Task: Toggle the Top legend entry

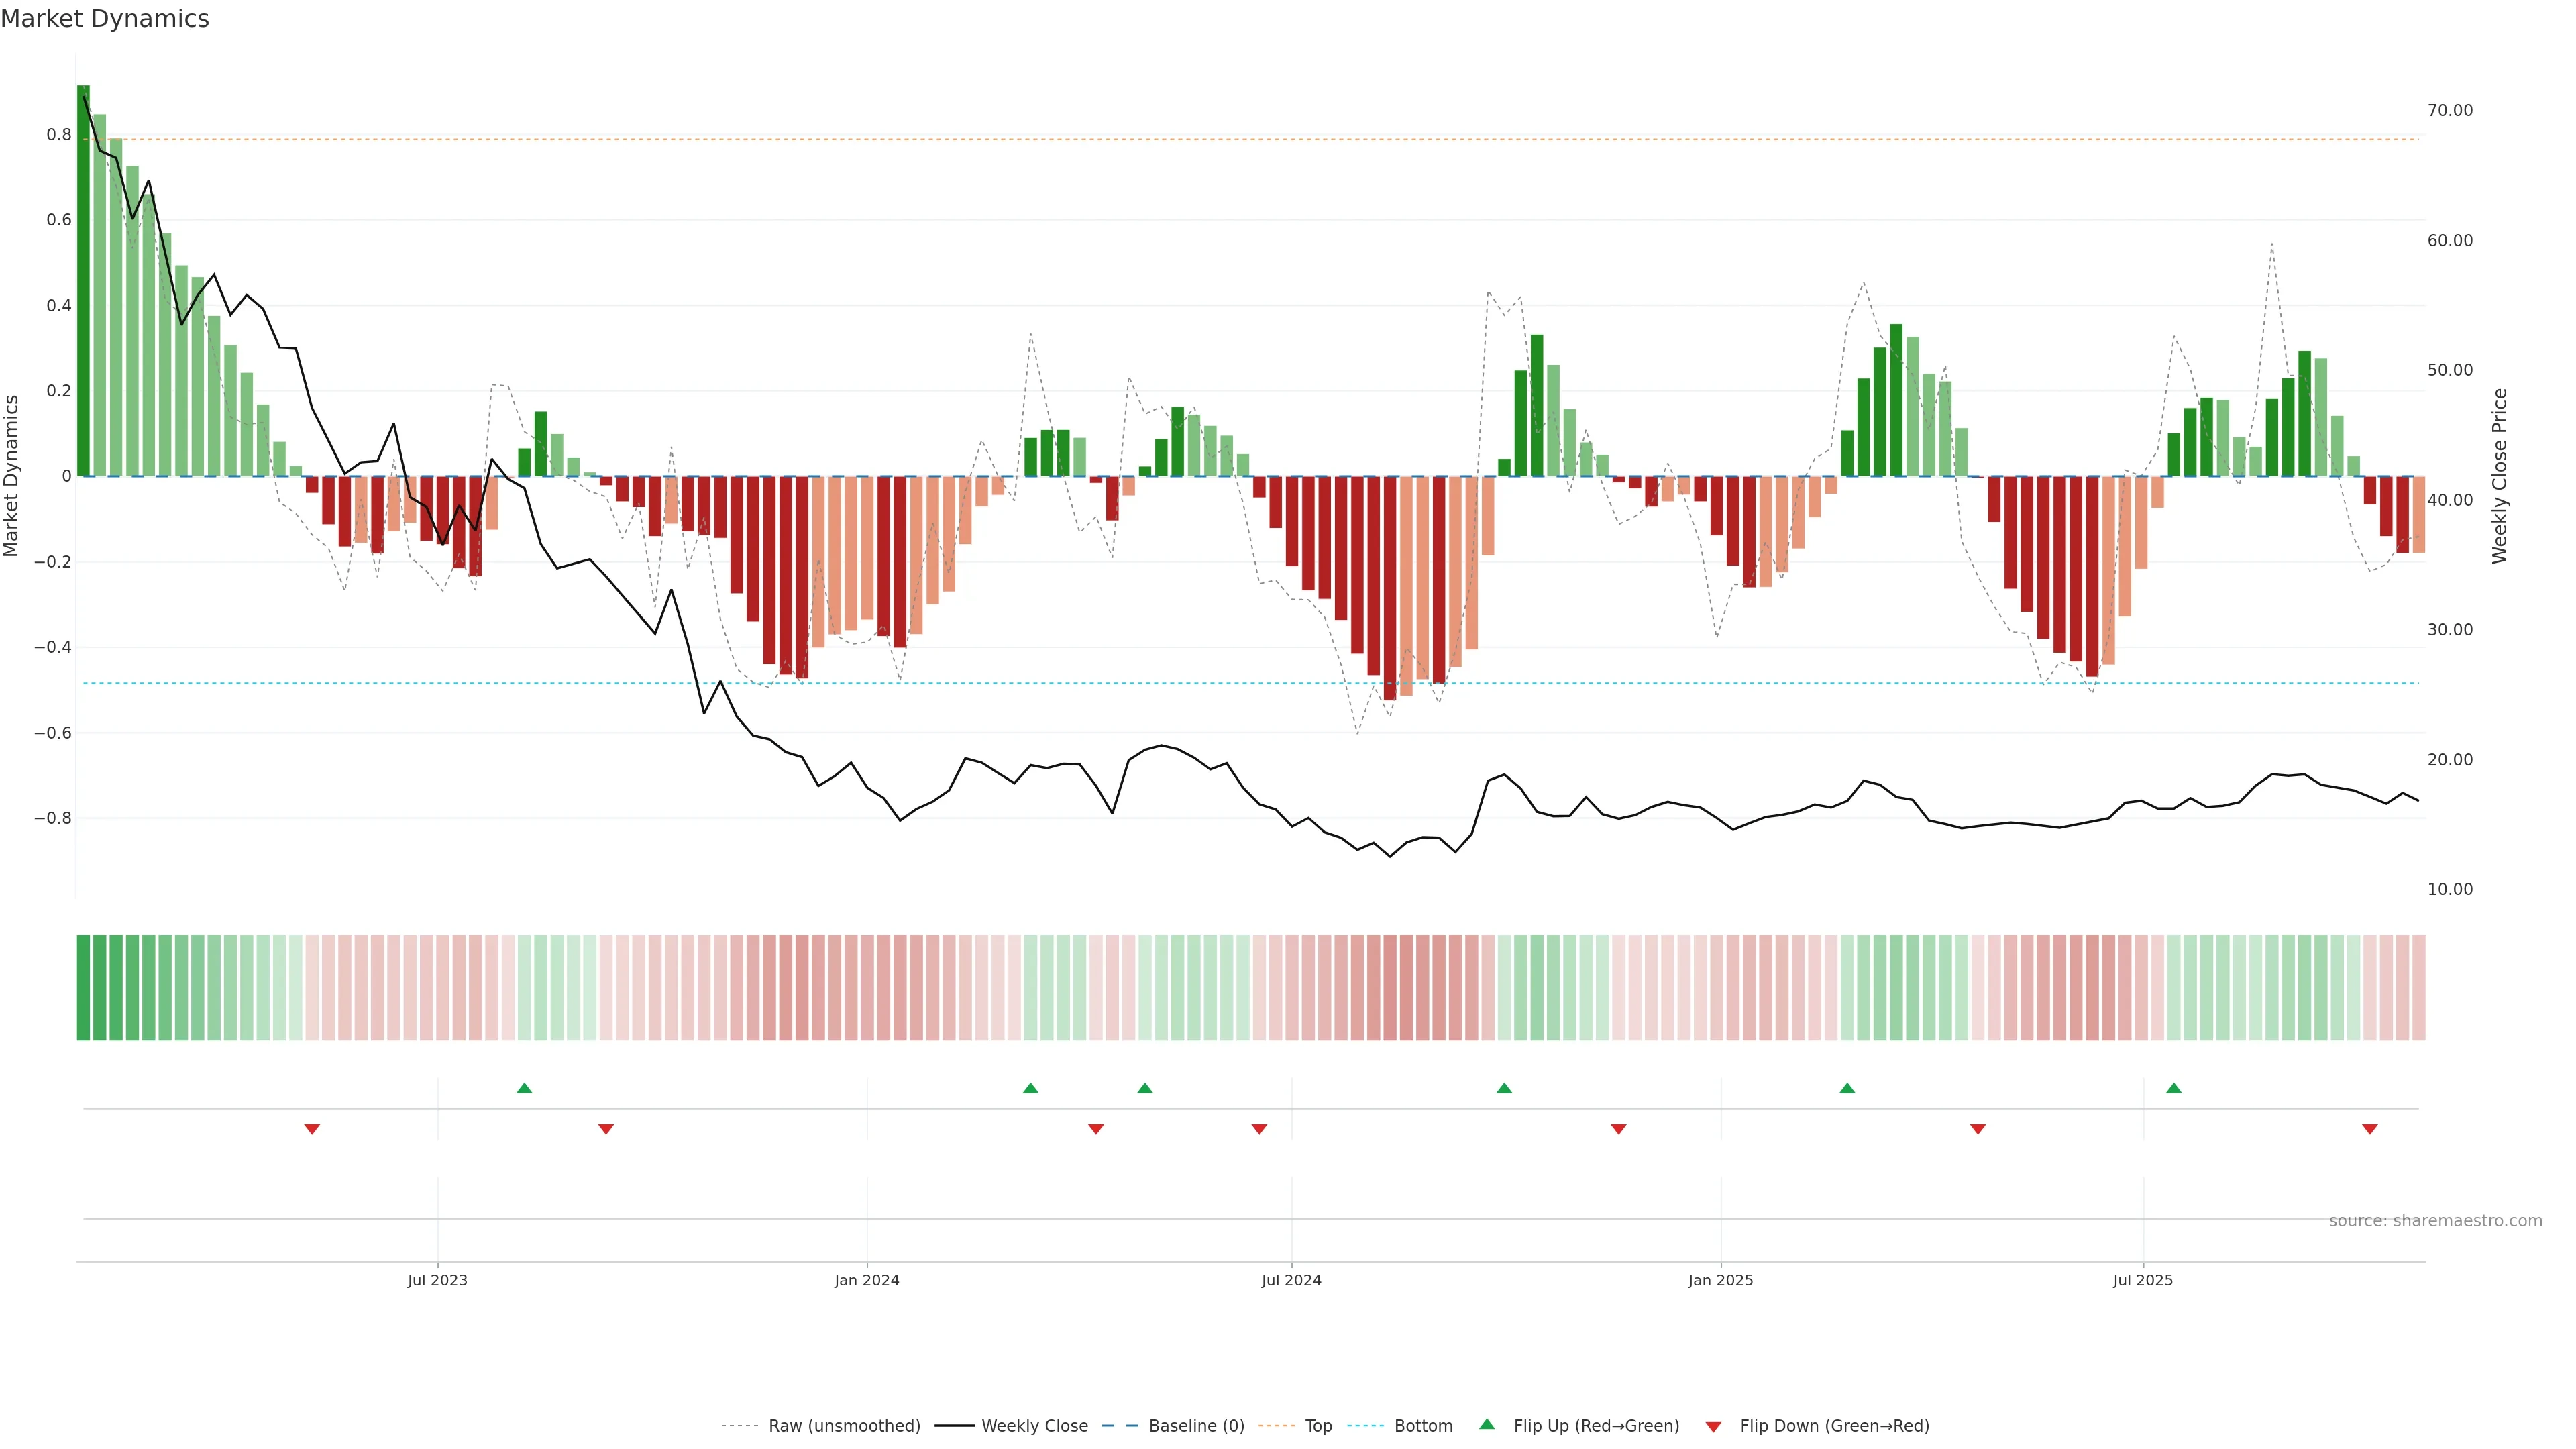Action: click(x=1318, y=1426)
